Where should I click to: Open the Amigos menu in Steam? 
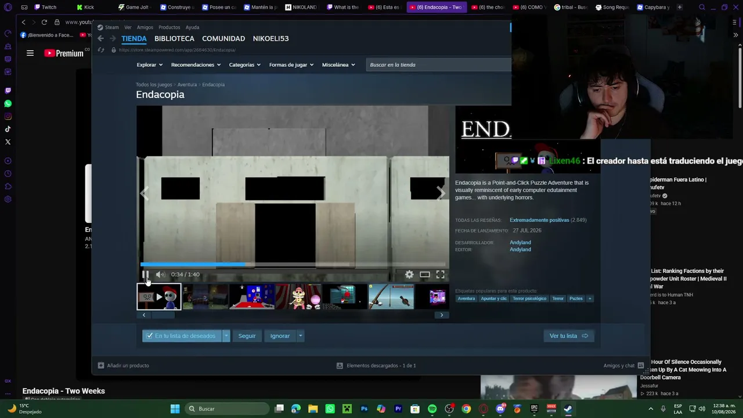145,27
